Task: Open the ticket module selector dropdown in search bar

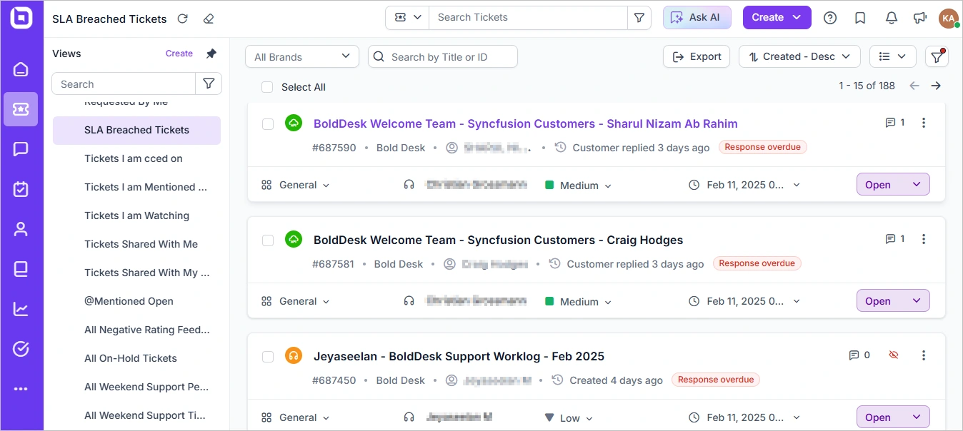Action: [407, 18]
